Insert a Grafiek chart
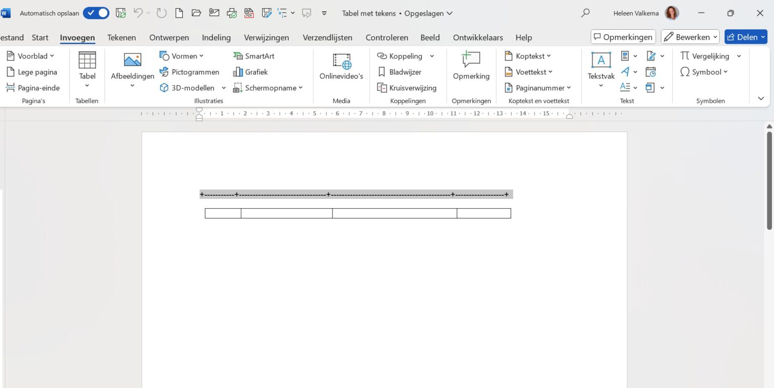The height and width of the screenshot is (388, 774). pos(250,72)
